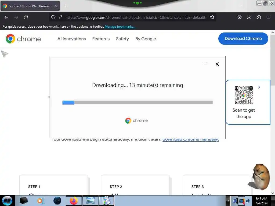Click the Downloading 13 minute(s) remaining text
This screenshot has height=206, width=275.
click(137, 85)
